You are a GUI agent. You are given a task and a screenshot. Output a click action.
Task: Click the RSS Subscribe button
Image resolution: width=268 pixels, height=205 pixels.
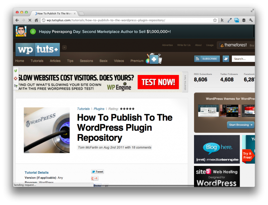click(207, 59)
